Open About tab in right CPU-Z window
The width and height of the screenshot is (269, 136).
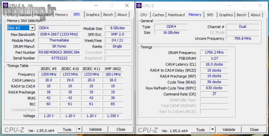255,15
